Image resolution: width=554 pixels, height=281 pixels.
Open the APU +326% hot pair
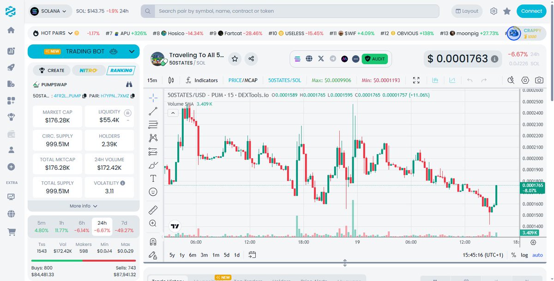[126, 33]
